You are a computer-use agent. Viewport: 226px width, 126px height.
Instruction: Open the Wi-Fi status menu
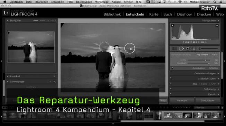click(180, 2)
